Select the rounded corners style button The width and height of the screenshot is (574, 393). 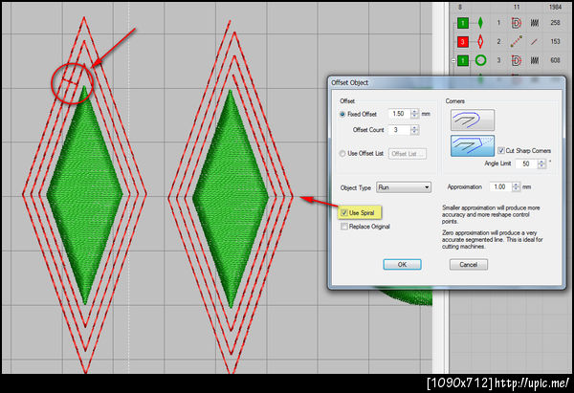(x=473, y=120)
